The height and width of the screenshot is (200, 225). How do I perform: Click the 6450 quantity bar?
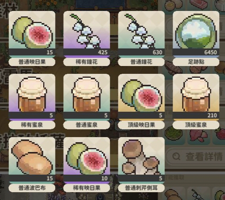pos(196,52)
